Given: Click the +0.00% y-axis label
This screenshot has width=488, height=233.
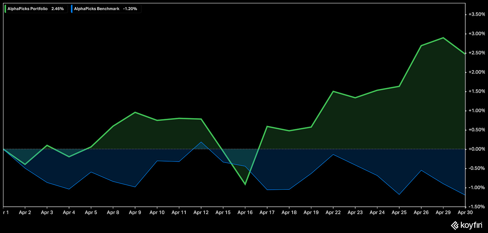Looking at the screenshot, I should (477, 149).
